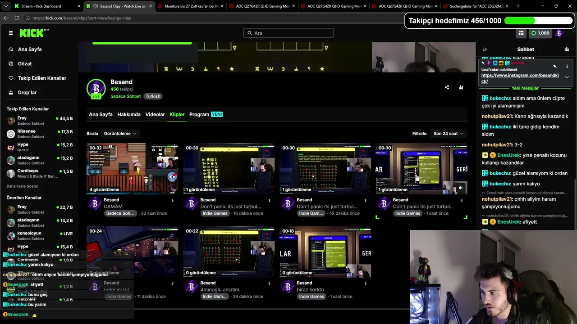Select the Klipler tab
The height and width of the screenshot is (324, 577).
pos(177,114)
